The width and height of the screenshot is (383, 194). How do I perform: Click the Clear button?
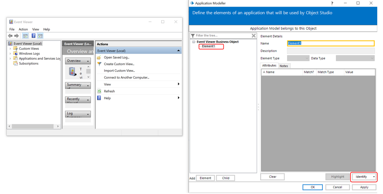click(272, 177)
